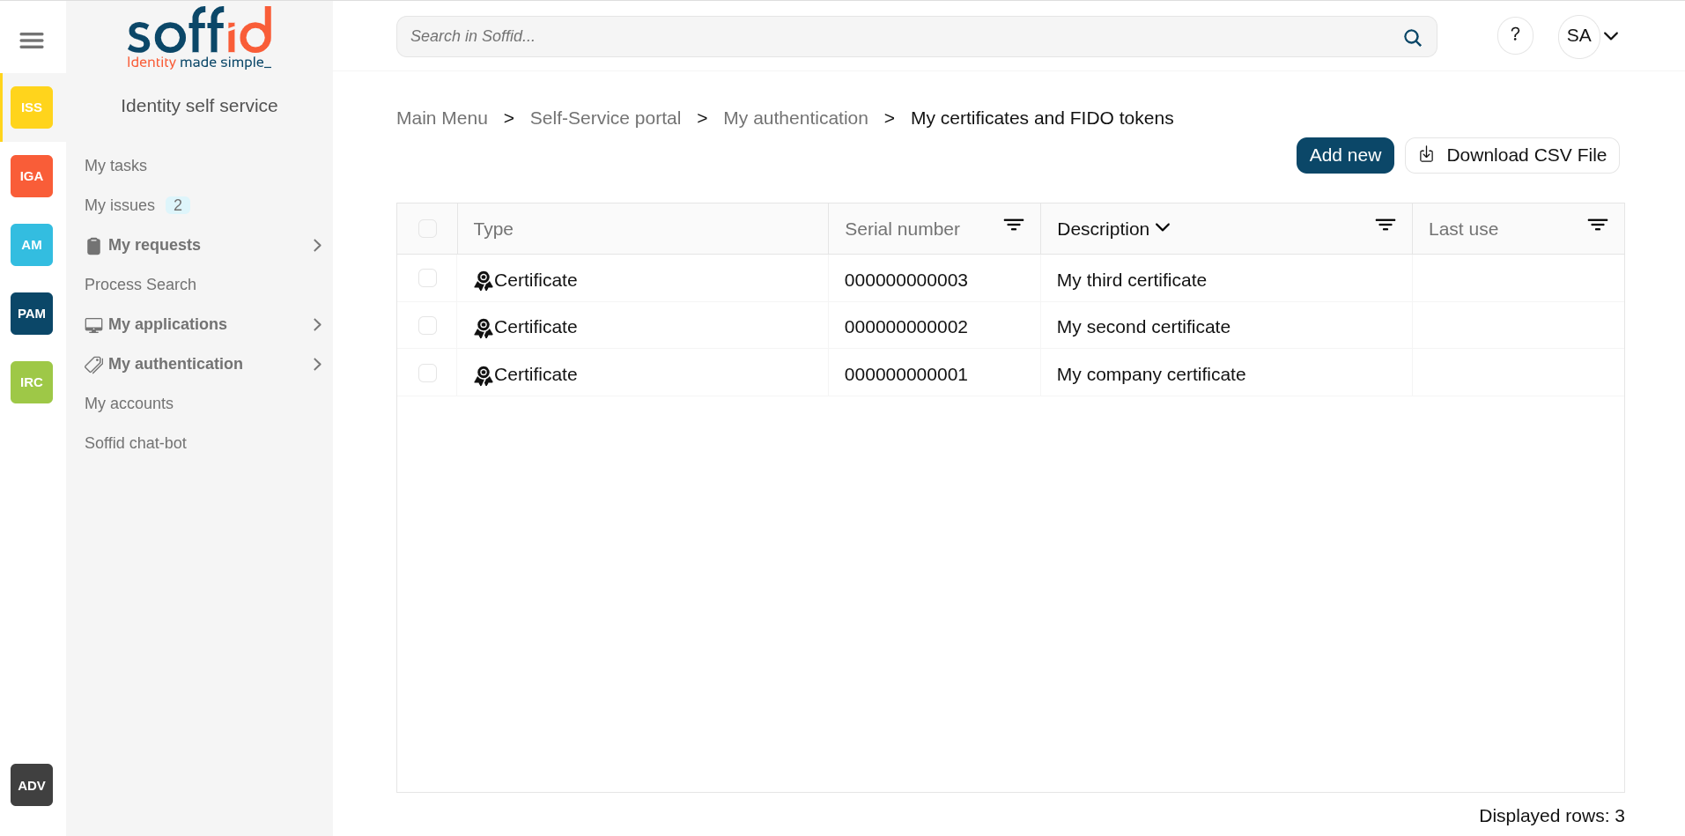Click the IRC module icon
The height and width of the screenshot is (836, 1685).
coord(32,382)
